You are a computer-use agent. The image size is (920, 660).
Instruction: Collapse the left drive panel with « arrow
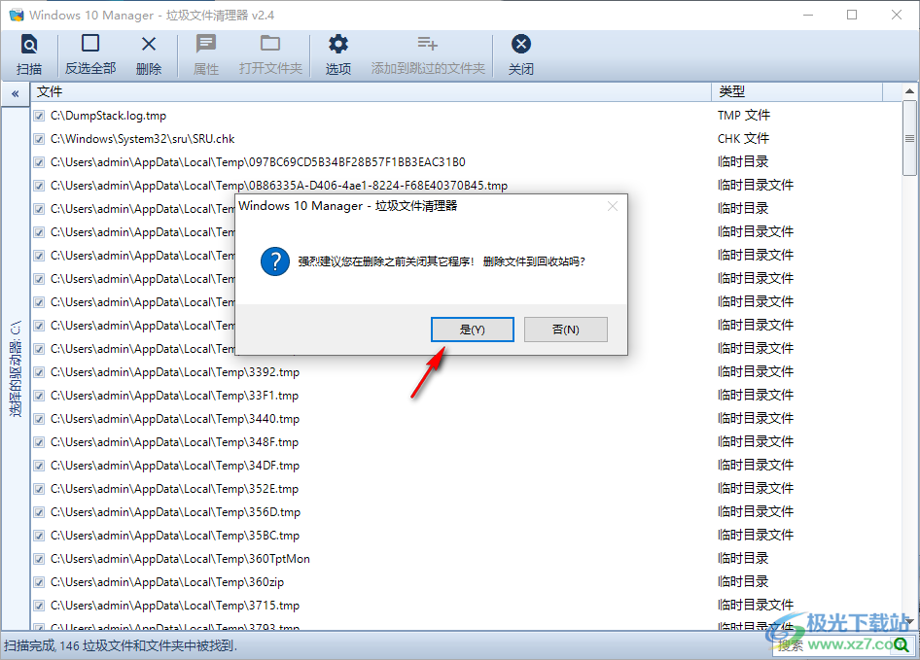pyautogui.click(x=15, y=93)
